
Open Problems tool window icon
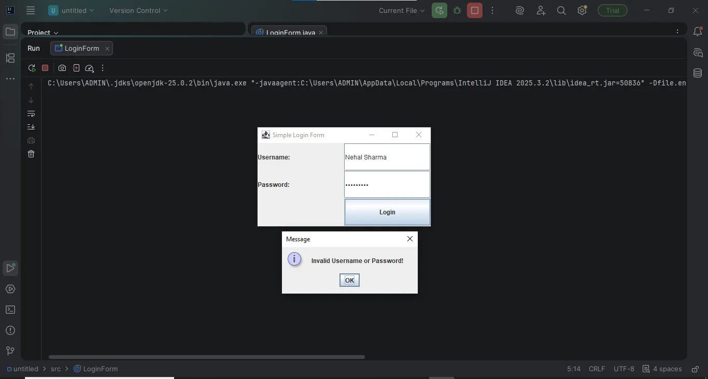tap(10, 330)
